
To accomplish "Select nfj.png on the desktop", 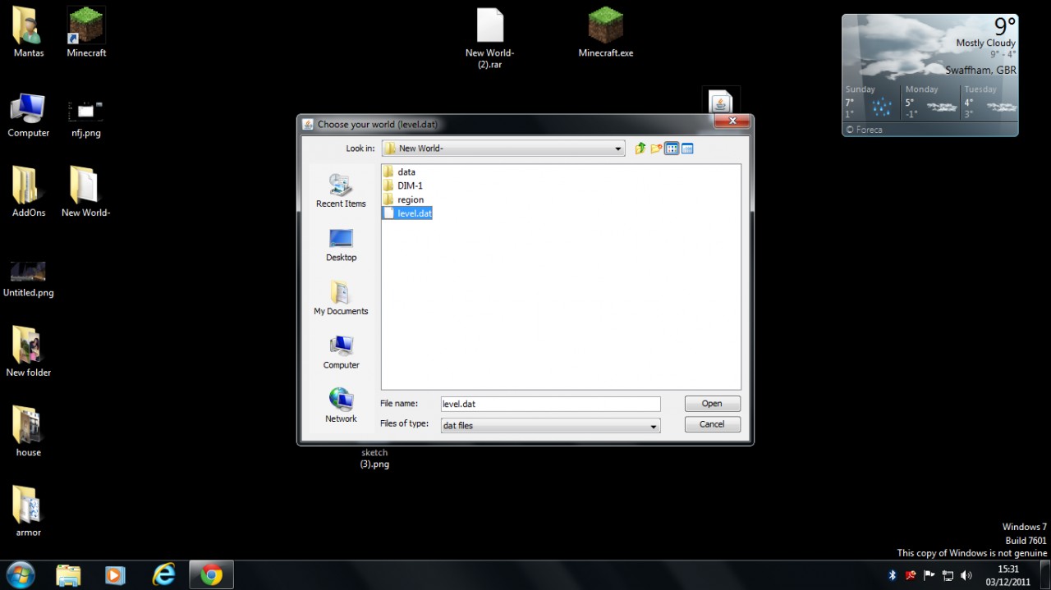I will (86, 117).
